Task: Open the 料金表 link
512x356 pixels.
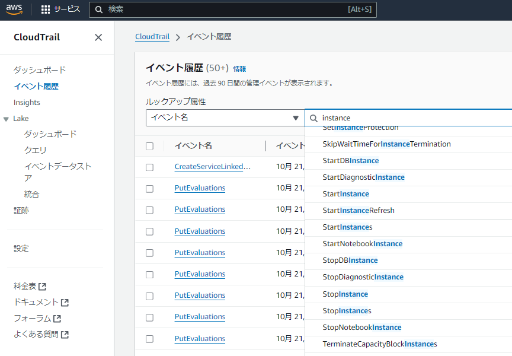Action: point(25,287)
